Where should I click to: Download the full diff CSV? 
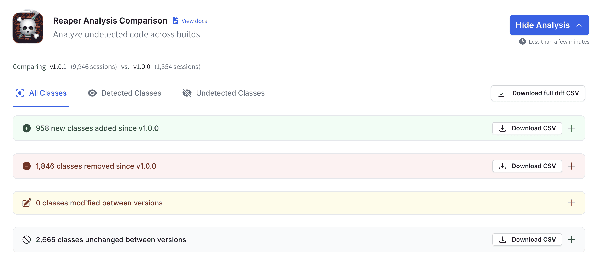click(538, 93)
